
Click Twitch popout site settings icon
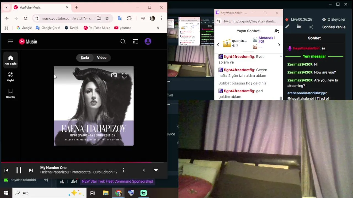point(219,21)
